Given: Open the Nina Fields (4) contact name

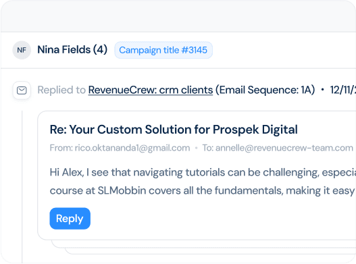Looking at the screenshot, I should click(x=72, y=50).
